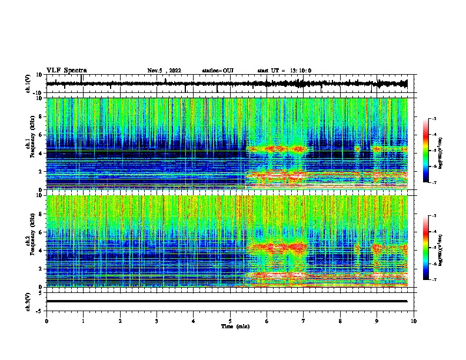Screen dimensions: 466x360
Task: Click time axis tick label "9"
Action: coord(377,321)
